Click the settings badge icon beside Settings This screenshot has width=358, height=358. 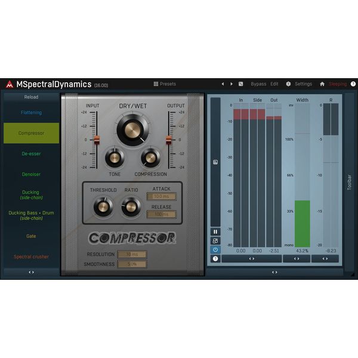(x=288, y=84)
